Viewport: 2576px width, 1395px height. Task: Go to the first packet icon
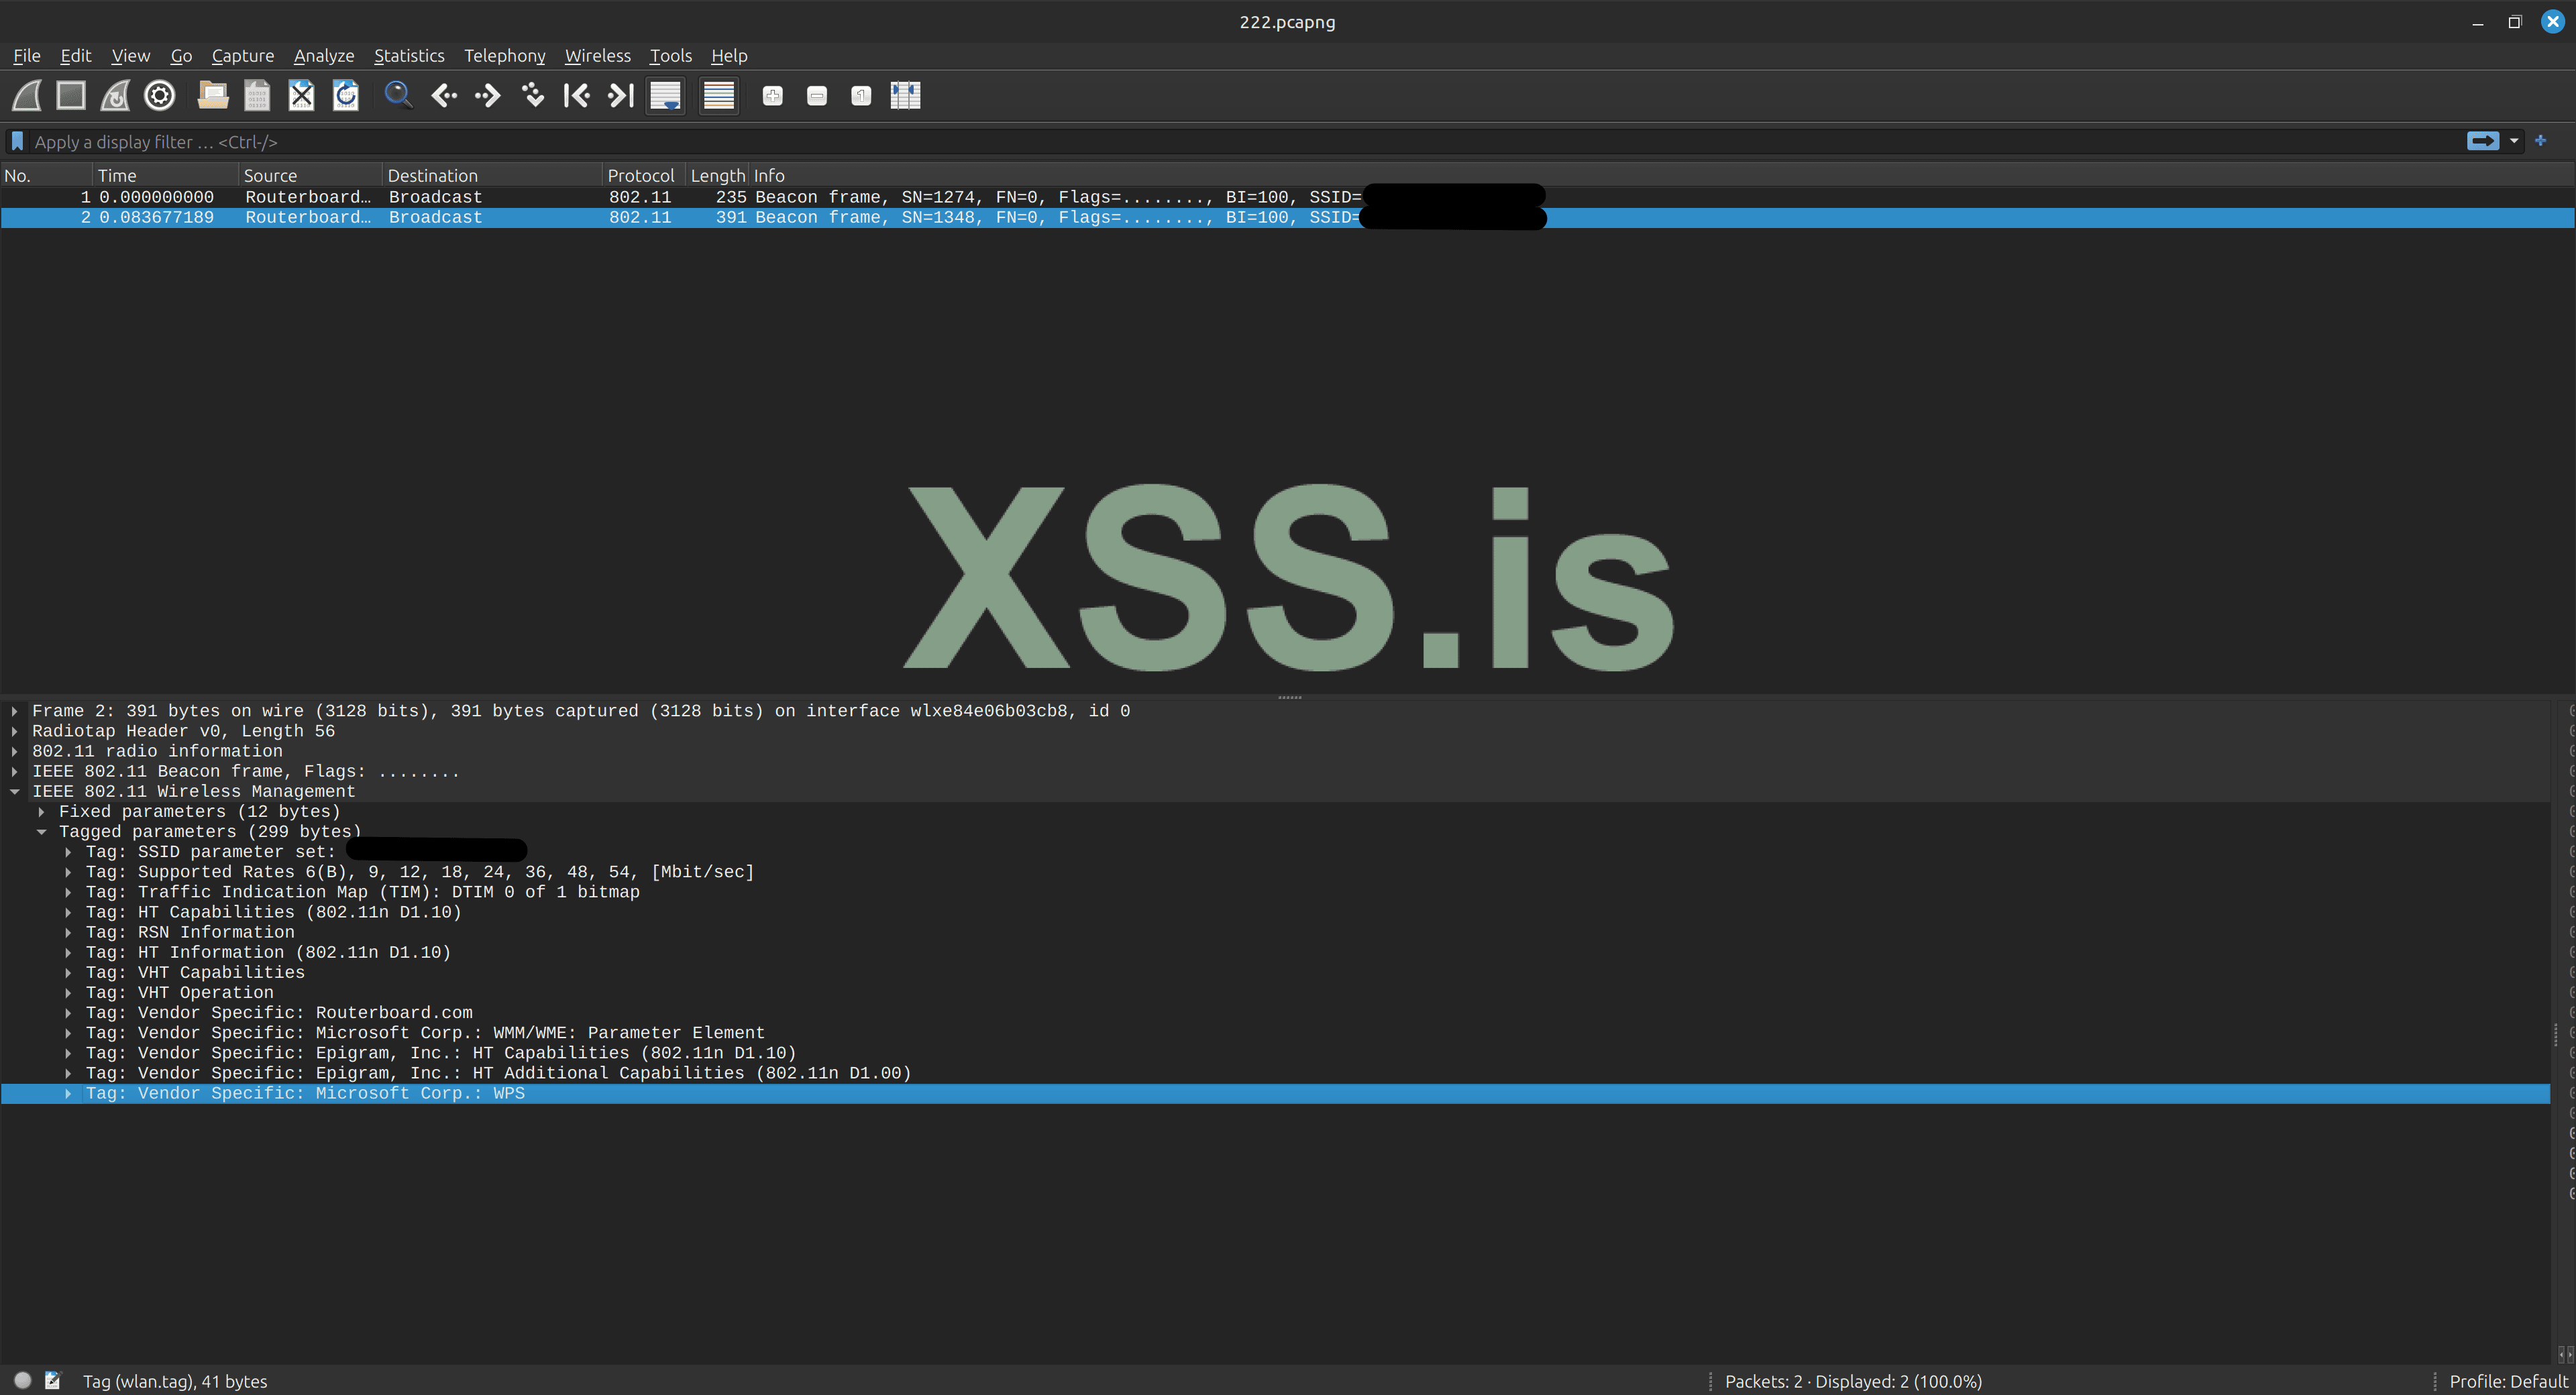576,96
